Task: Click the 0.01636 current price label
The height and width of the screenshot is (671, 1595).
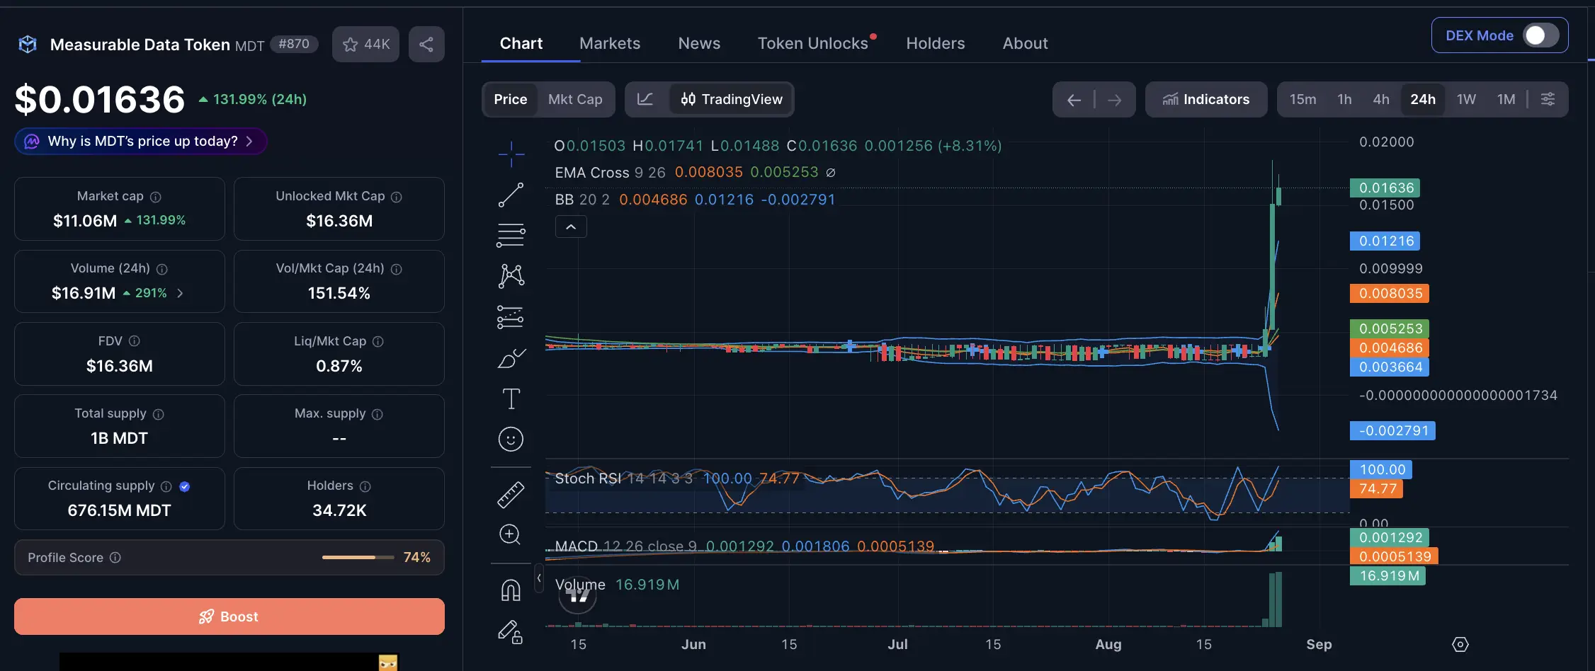Action: tap(1386, 188)
